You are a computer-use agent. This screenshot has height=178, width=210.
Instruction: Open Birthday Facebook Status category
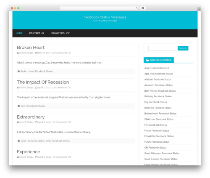(x=158, y=96)
